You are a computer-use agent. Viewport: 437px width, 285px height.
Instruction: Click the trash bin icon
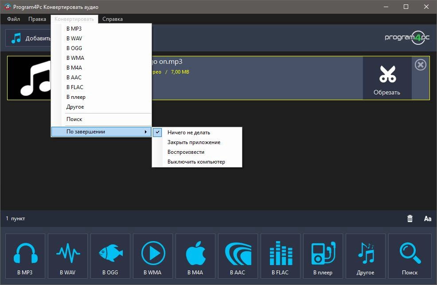tap(410, 219)
